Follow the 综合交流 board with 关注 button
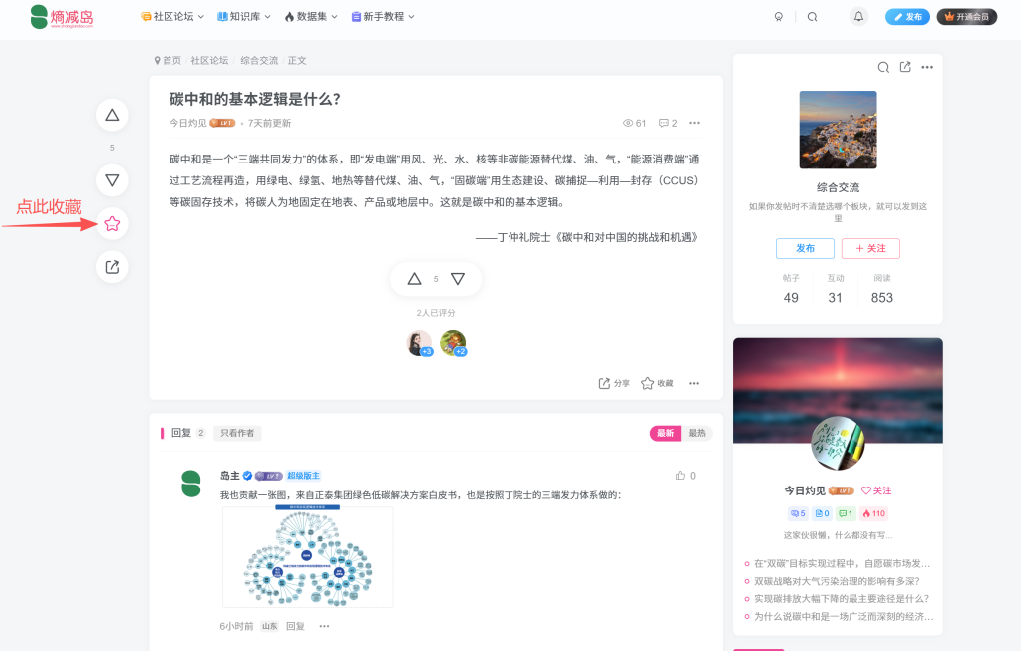This screenshot has height=651, width=1021. (x=869, y=248)
